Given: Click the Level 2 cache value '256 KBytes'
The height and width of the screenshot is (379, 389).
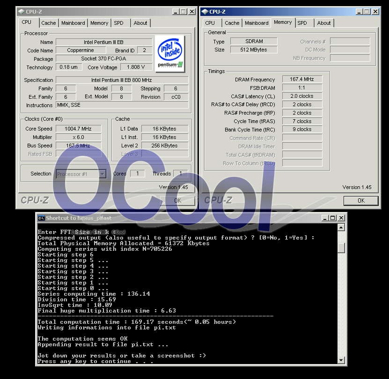Looking at the screenshot, I should click(165, 146).
